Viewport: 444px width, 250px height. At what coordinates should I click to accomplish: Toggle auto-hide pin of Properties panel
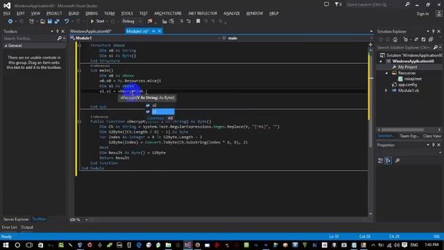pyautogui.click(x=433, y=145)
